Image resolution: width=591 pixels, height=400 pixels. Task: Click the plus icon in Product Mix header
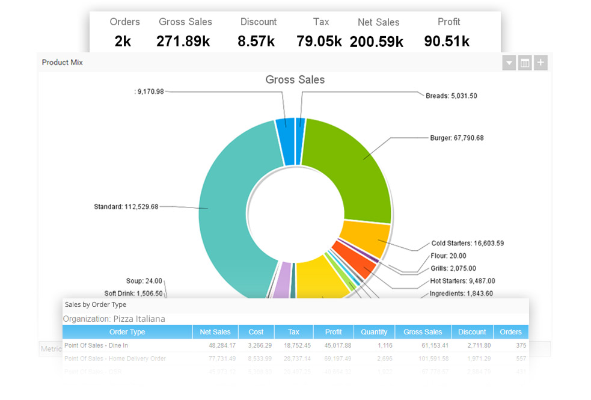coord(540,63)
